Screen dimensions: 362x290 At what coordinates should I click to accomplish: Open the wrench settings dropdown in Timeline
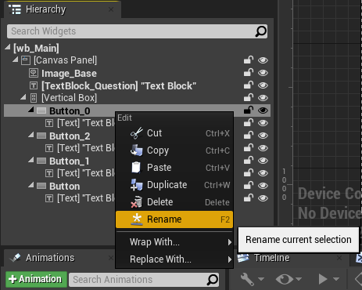coord(252,279)
